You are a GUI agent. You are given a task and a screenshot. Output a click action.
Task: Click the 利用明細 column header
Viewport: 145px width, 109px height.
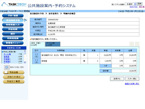pyautogui.click(x=61, y=51)
